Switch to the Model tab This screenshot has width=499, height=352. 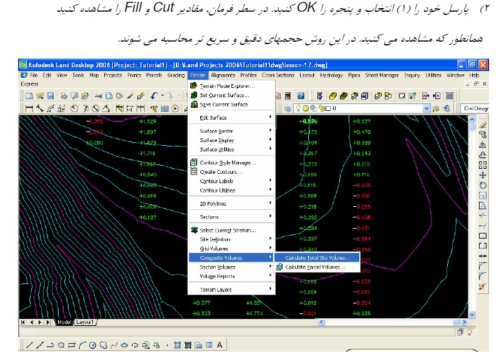[x=64, y=322]
